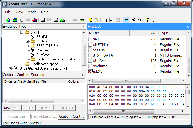Click the Add Evidence Item toolbar icon
This screenshot has height=128, width=193.
[9, 20]
